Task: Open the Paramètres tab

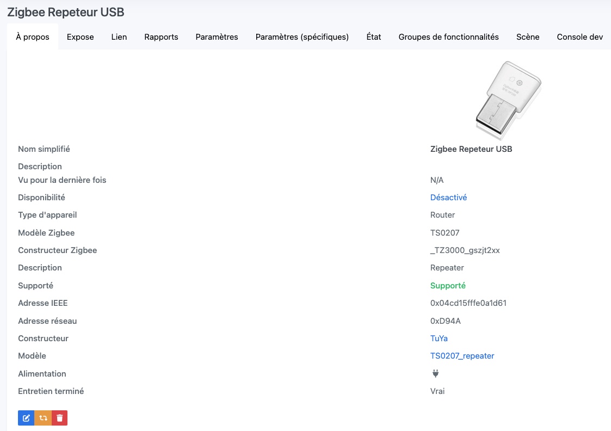Action: [217, 37]
